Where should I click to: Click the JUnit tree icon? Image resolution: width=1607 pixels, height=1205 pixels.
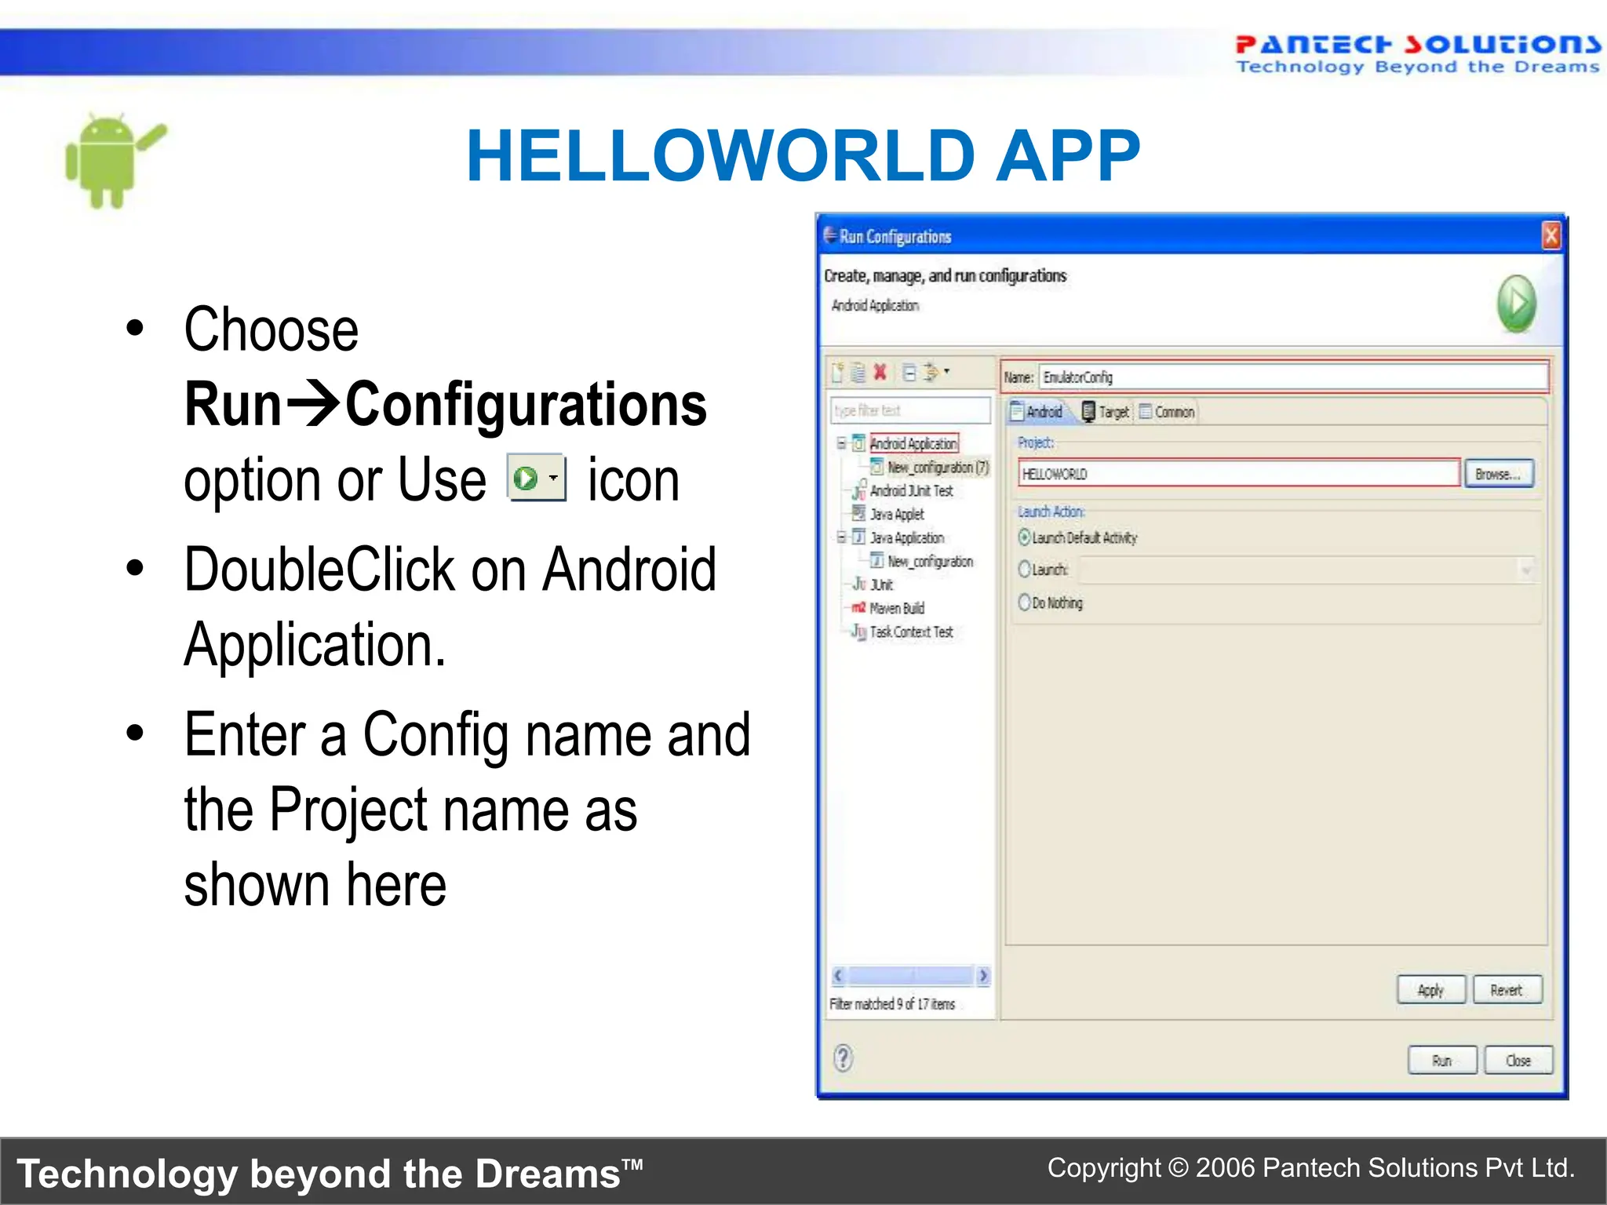[x=859, y=584]
